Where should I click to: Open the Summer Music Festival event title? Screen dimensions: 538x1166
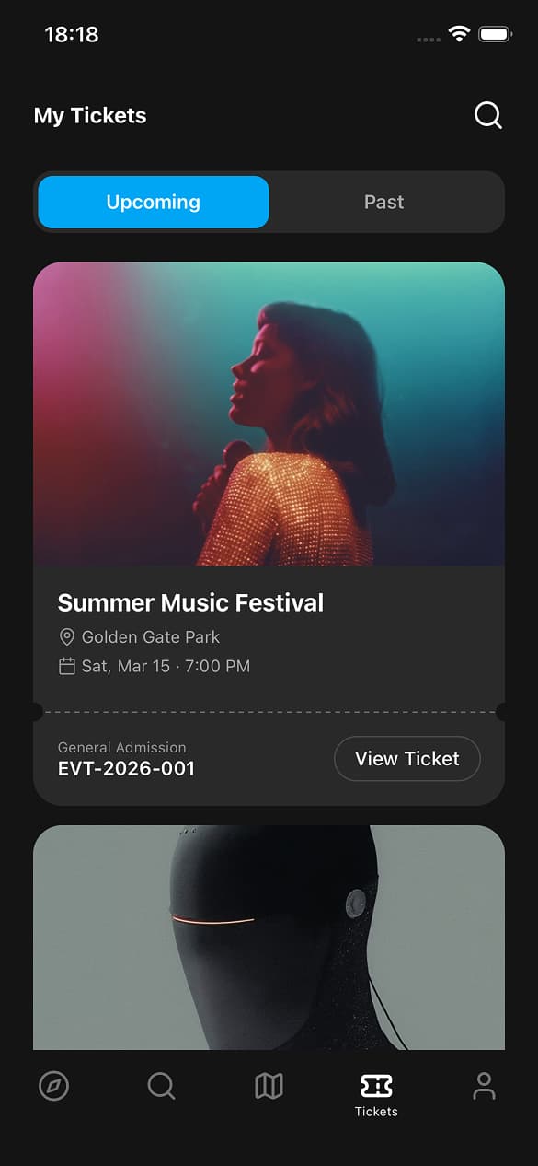pyautogui.click(x=190, y=602)
